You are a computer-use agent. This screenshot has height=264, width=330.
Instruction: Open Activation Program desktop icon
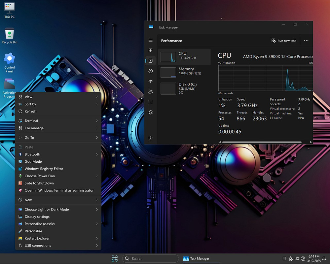point(10,88)
